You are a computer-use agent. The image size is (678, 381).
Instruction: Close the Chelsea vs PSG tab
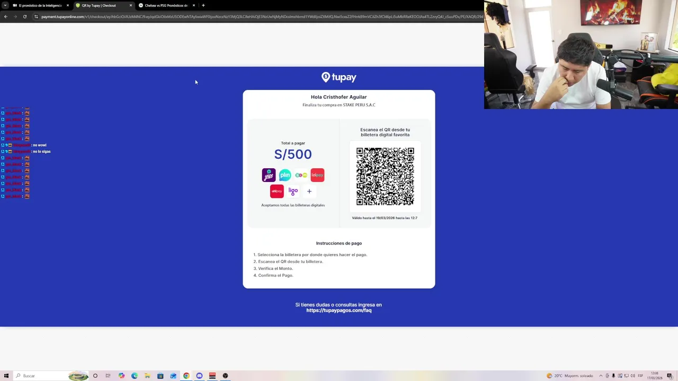click(194, 5)
